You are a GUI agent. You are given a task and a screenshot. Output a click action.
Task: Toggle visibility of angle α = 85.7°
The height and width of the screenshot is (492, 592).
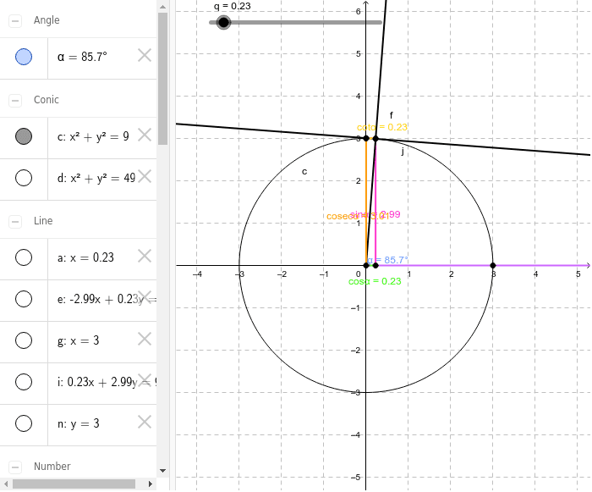24,57
